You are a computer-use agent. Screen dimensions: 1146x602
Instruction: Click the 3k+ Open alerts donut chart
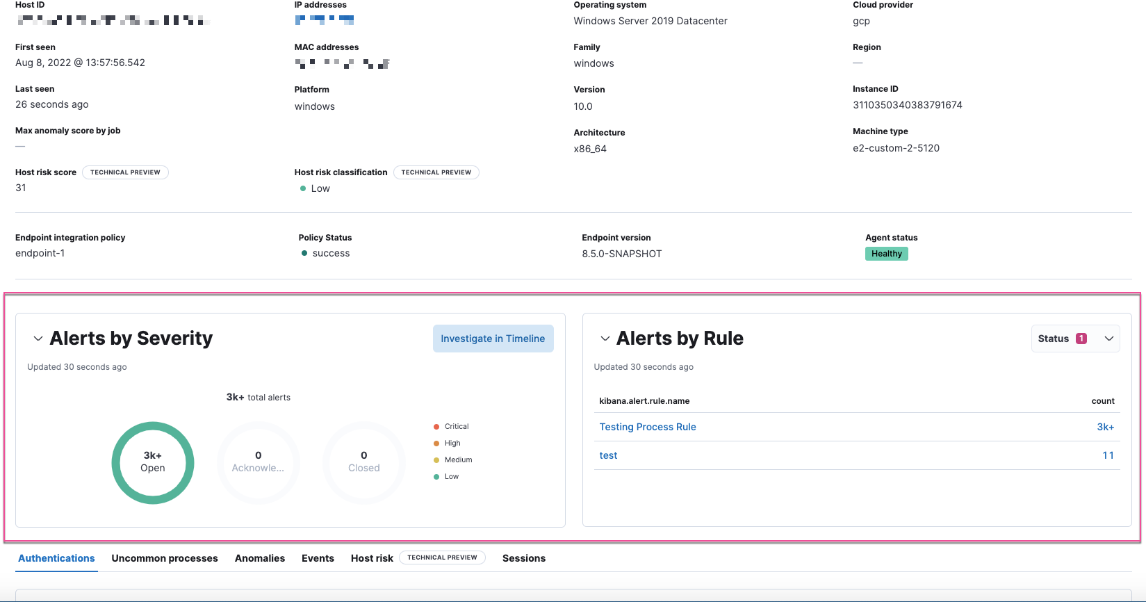click(x=153, y=462)
